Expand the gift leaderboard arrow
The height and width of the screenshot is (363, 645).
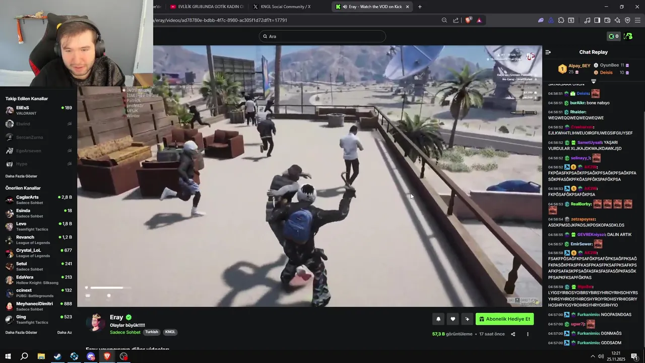[593, 81]
